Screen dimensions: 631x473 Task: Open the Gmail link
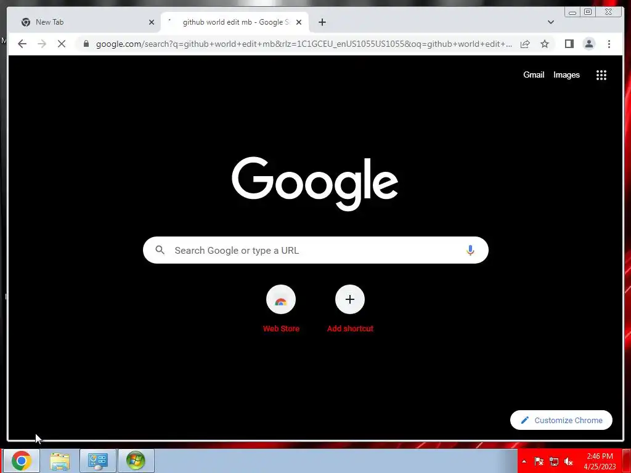click(534, 75)
